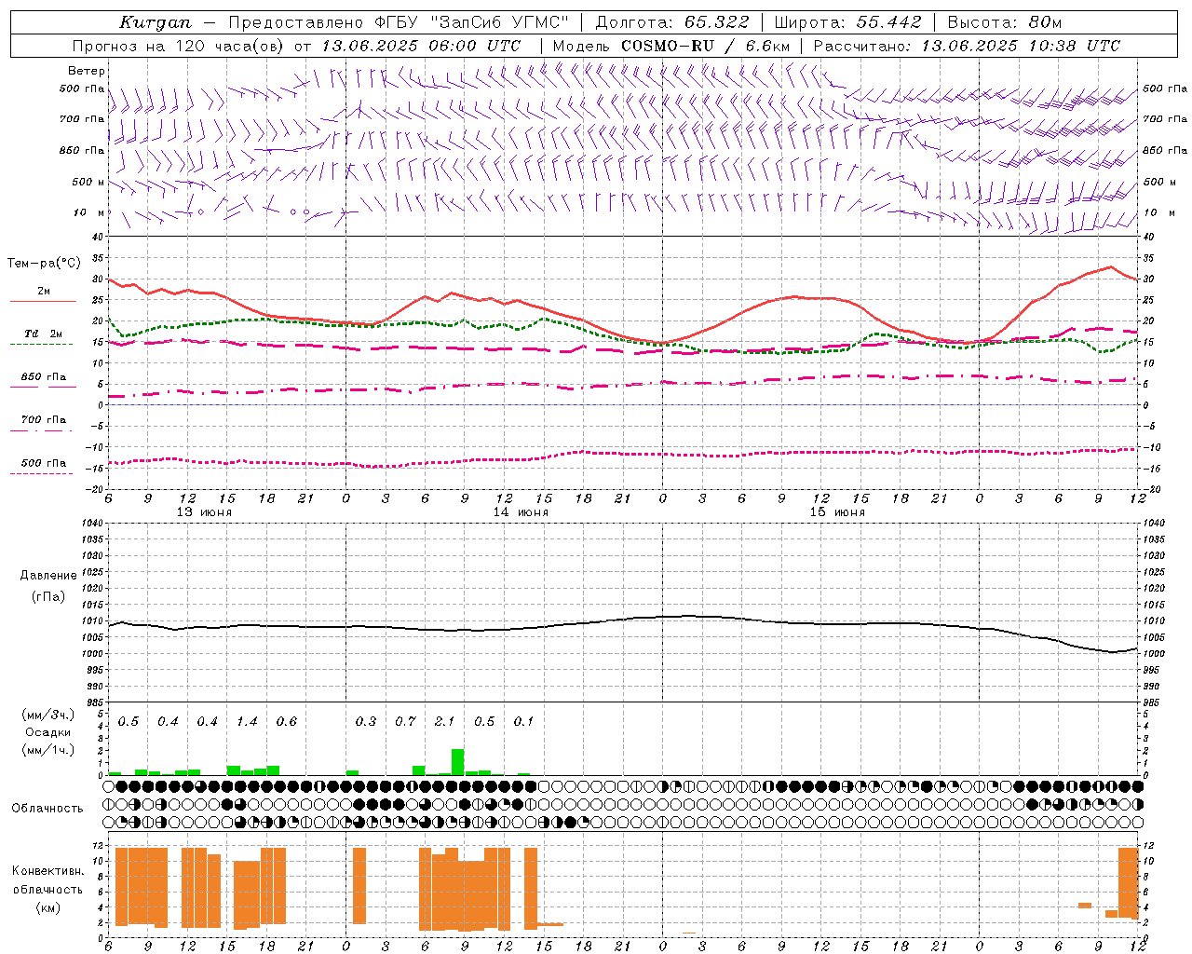Click the Облачность panel label

coord(47,809)
